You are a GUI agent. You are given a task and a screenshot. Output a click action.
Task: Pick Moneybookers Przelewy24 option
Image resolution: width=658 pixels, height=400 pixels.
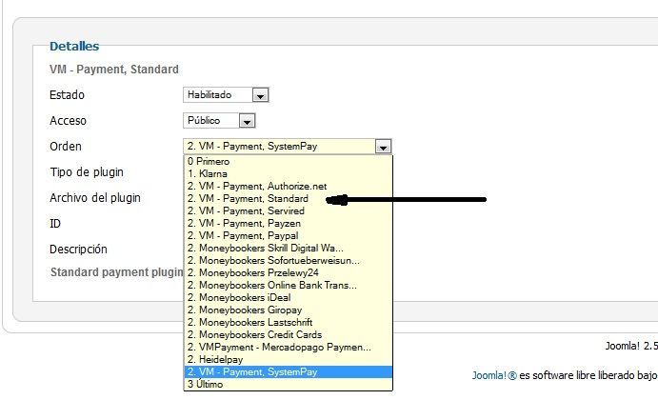pyautogui.click(x=288, y=272)
